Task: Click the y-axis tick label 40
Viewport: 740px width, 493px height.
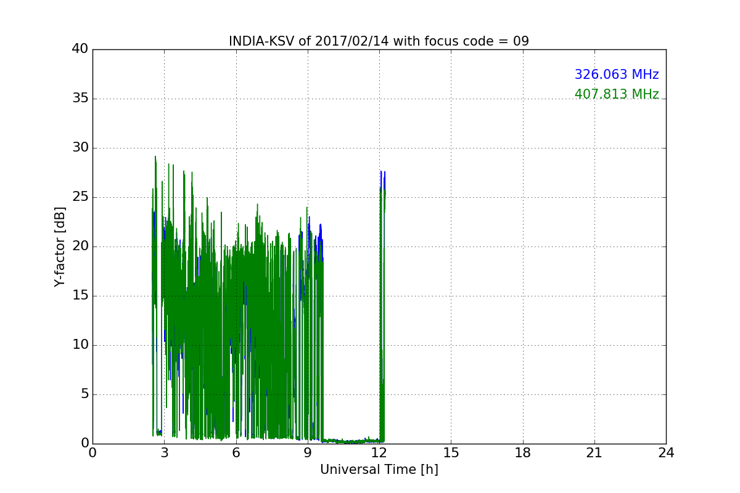Action: 80,49
